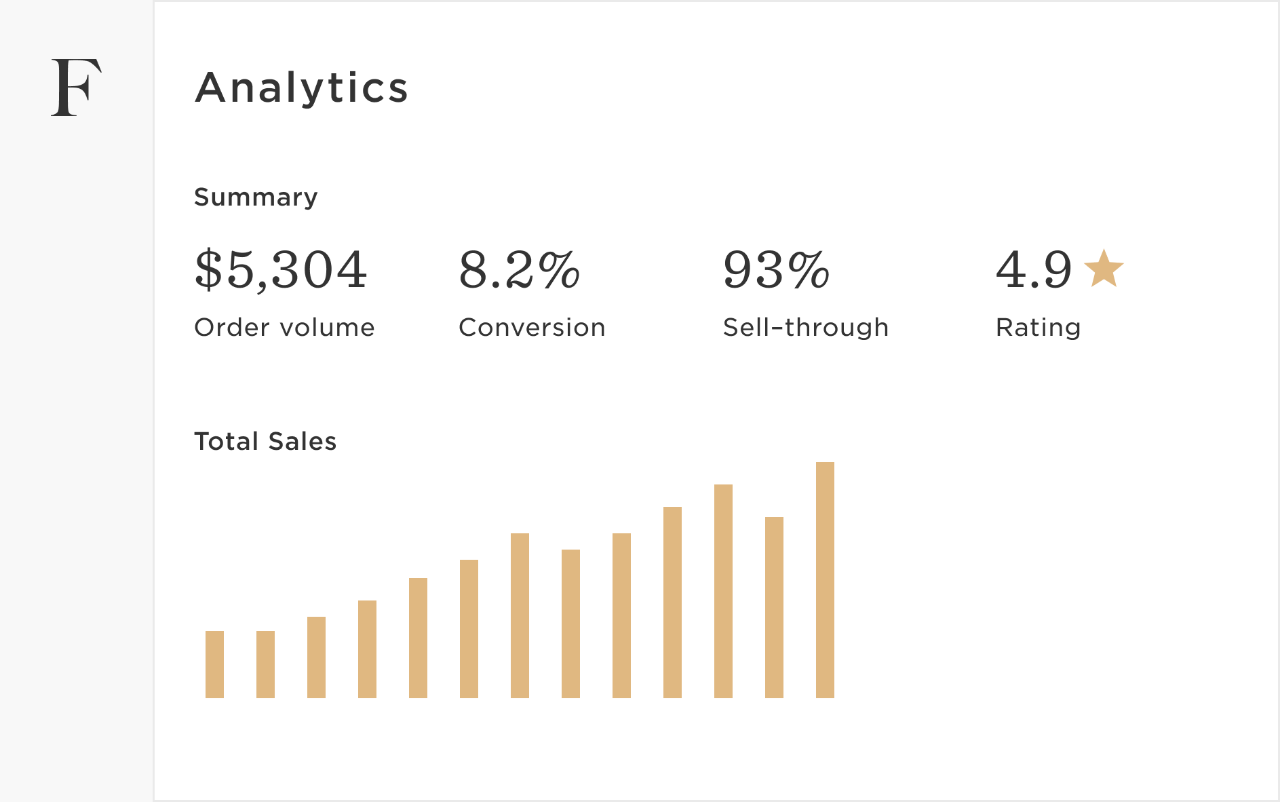
Task: Select the second-tallest sales bar
Action: [x=723, y=590]
